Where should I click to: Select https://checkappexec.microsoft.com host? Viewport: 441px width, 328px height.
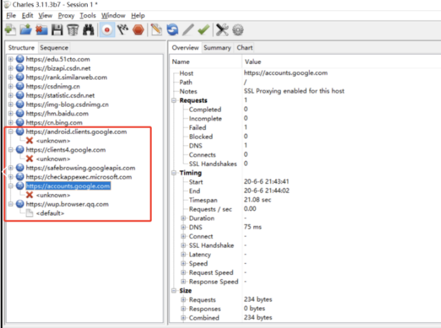[79, 177]
